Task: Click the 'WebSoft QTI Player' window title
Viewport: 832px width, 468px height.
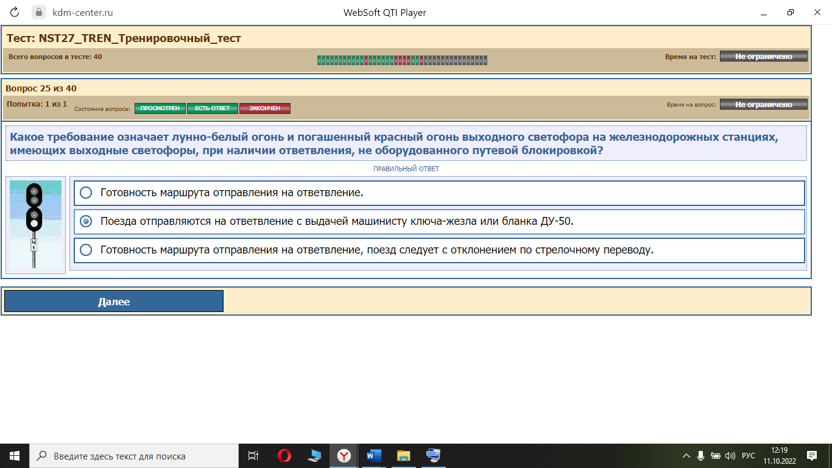Action: pyautogui.click(x=385, y=12)
